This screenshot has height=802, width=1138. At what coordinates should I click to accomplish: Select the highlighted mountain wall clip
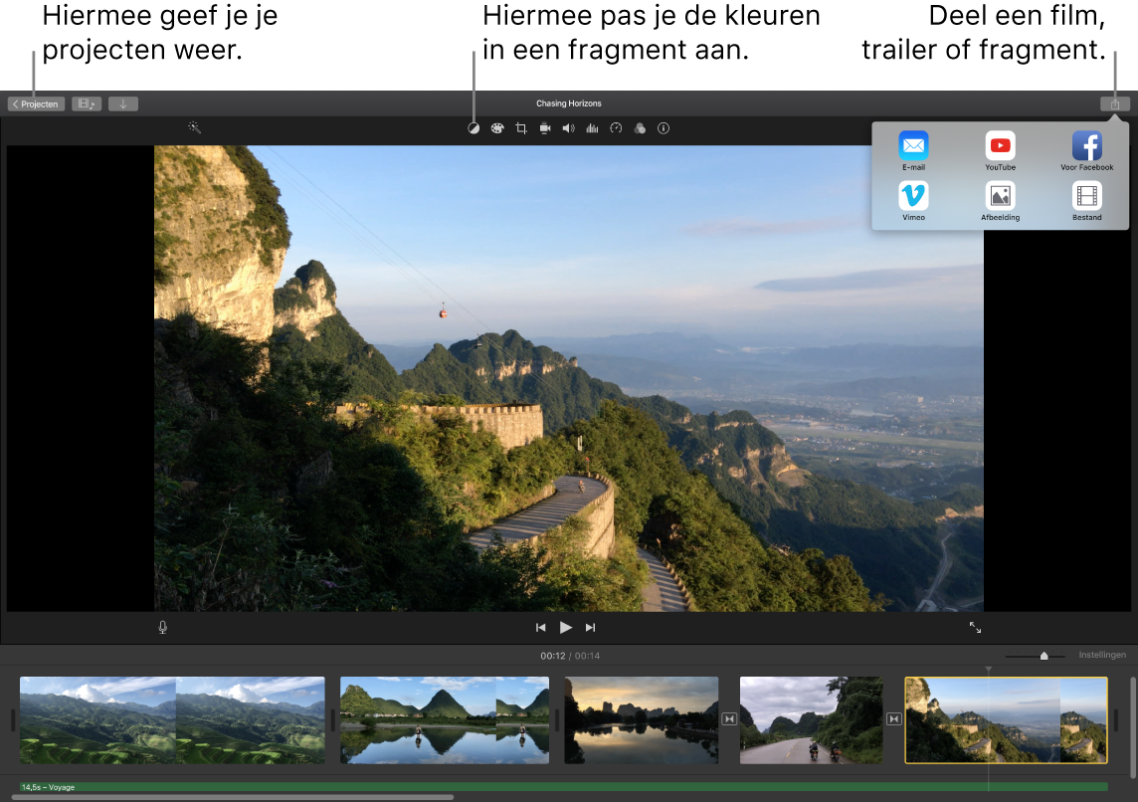[x=1006, y=720]
